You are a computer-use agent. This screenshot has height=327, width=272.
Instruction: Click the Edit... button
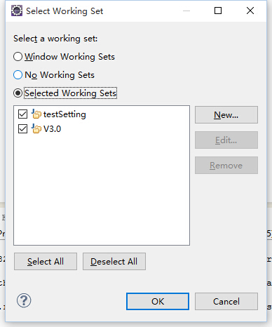point(226,140)
